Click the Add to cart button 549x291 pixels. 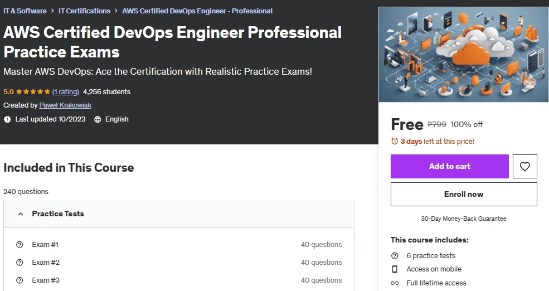(450, 166)
